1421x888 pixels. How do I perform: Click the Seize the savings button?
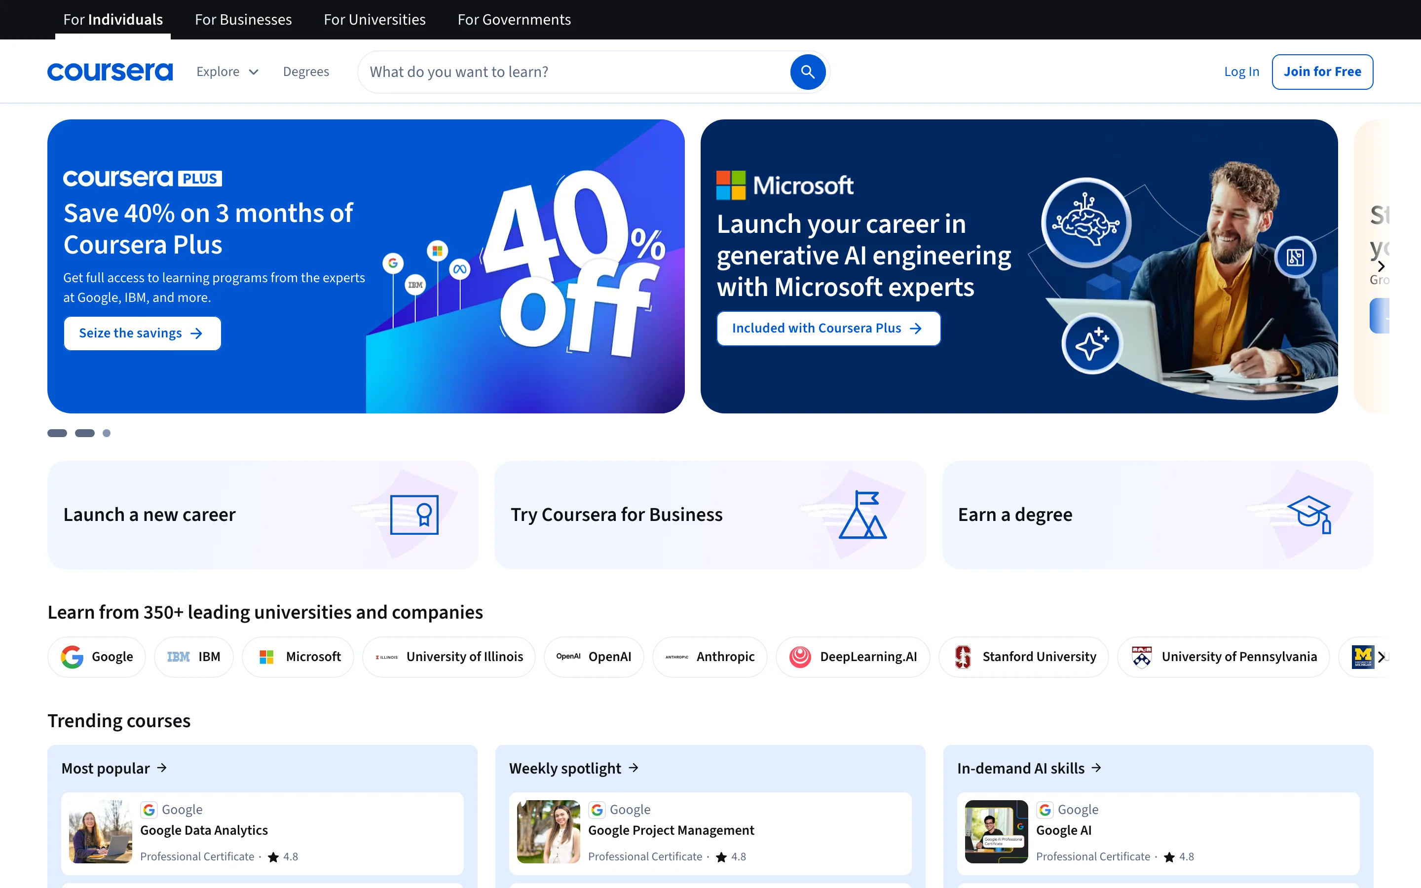tap(142, 333)
